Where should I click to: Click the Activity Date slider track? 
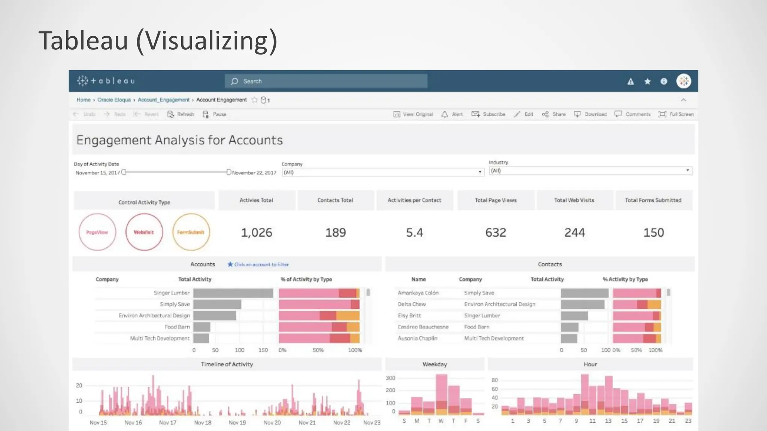[x=176, y=172]
